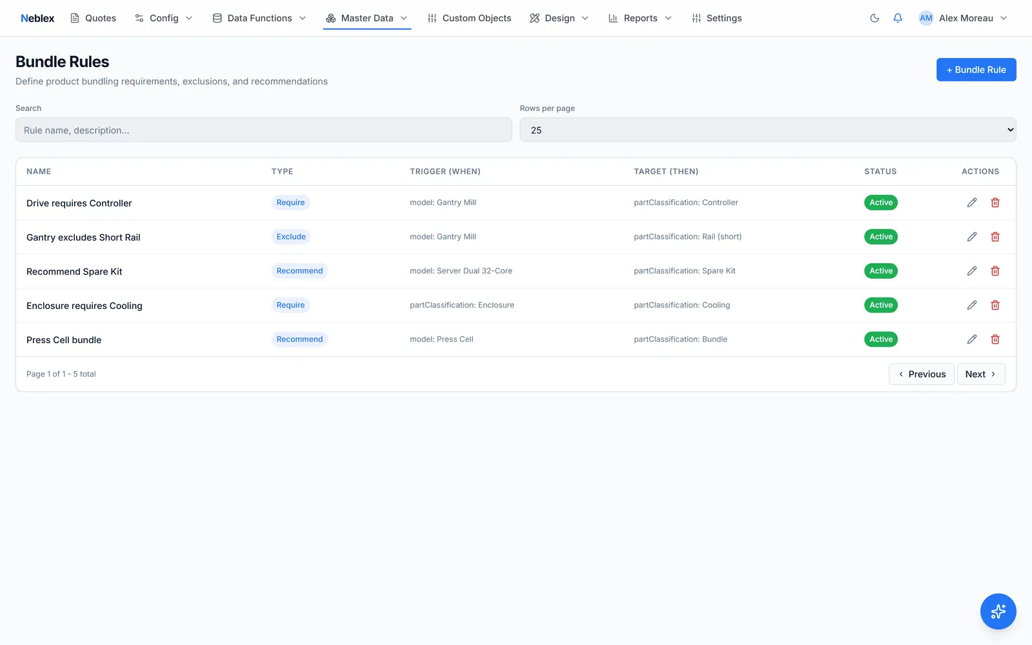
Task: Open the notifications bell
Action: (x=898, y=18)
